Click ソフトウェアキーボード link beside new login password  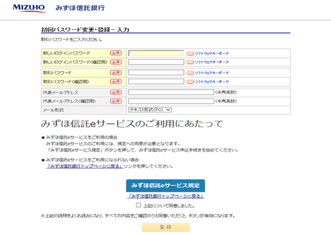pos(212,54)
